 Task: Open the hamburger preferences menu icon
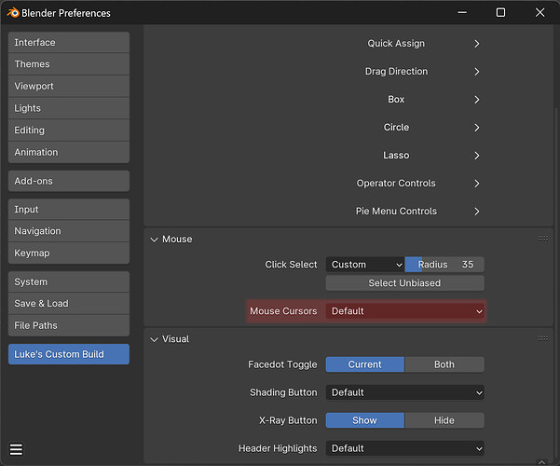(x=16, y=449)
